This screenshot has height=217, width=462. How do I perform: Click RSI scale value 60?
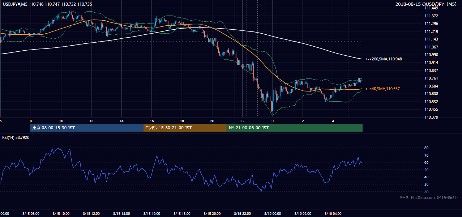(x=427, y=162)
